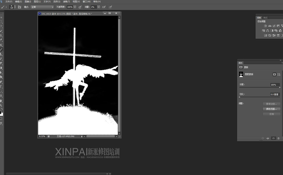
Task: Select the Dodge tool
Action: coord(1,77)
